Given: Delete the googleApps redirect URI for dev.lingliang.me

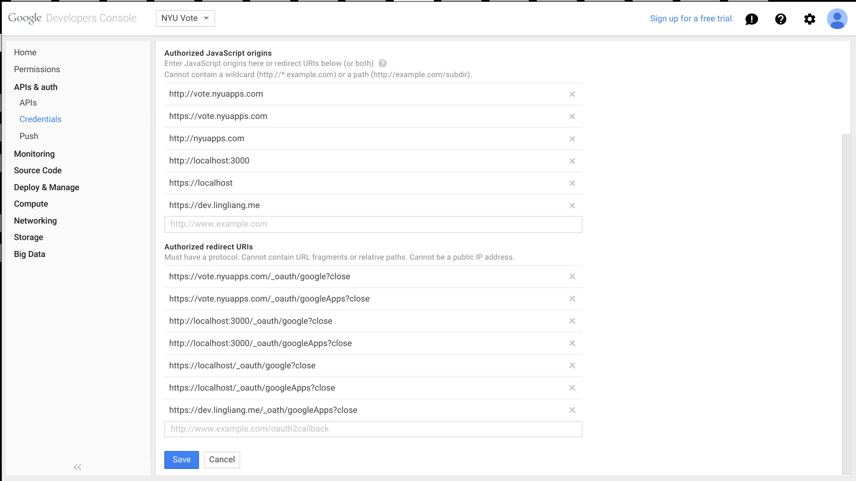Looking at the screenshot, I should pyautogui.click(x=572, y=410).
